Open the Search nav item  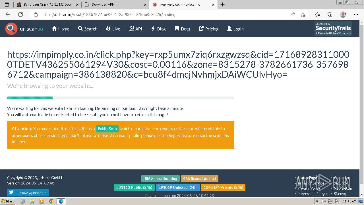point(88,29)
